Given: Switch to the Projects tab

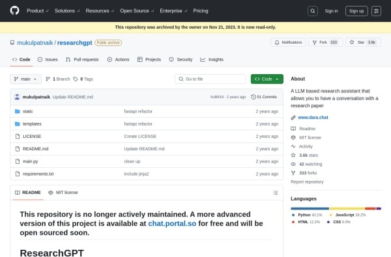Looking at the screenshot, I should point(149,59).
